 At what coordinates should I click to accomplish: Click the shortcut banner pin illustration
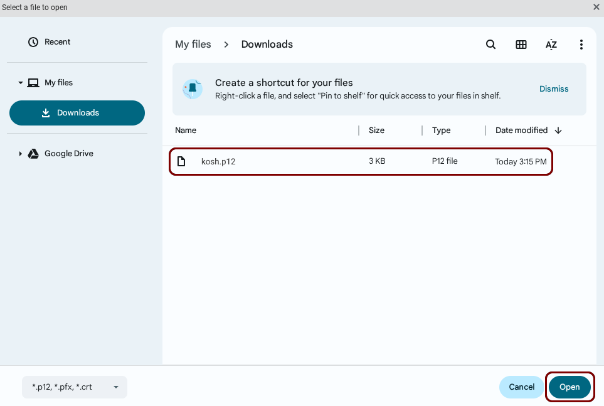click(193, 88)
